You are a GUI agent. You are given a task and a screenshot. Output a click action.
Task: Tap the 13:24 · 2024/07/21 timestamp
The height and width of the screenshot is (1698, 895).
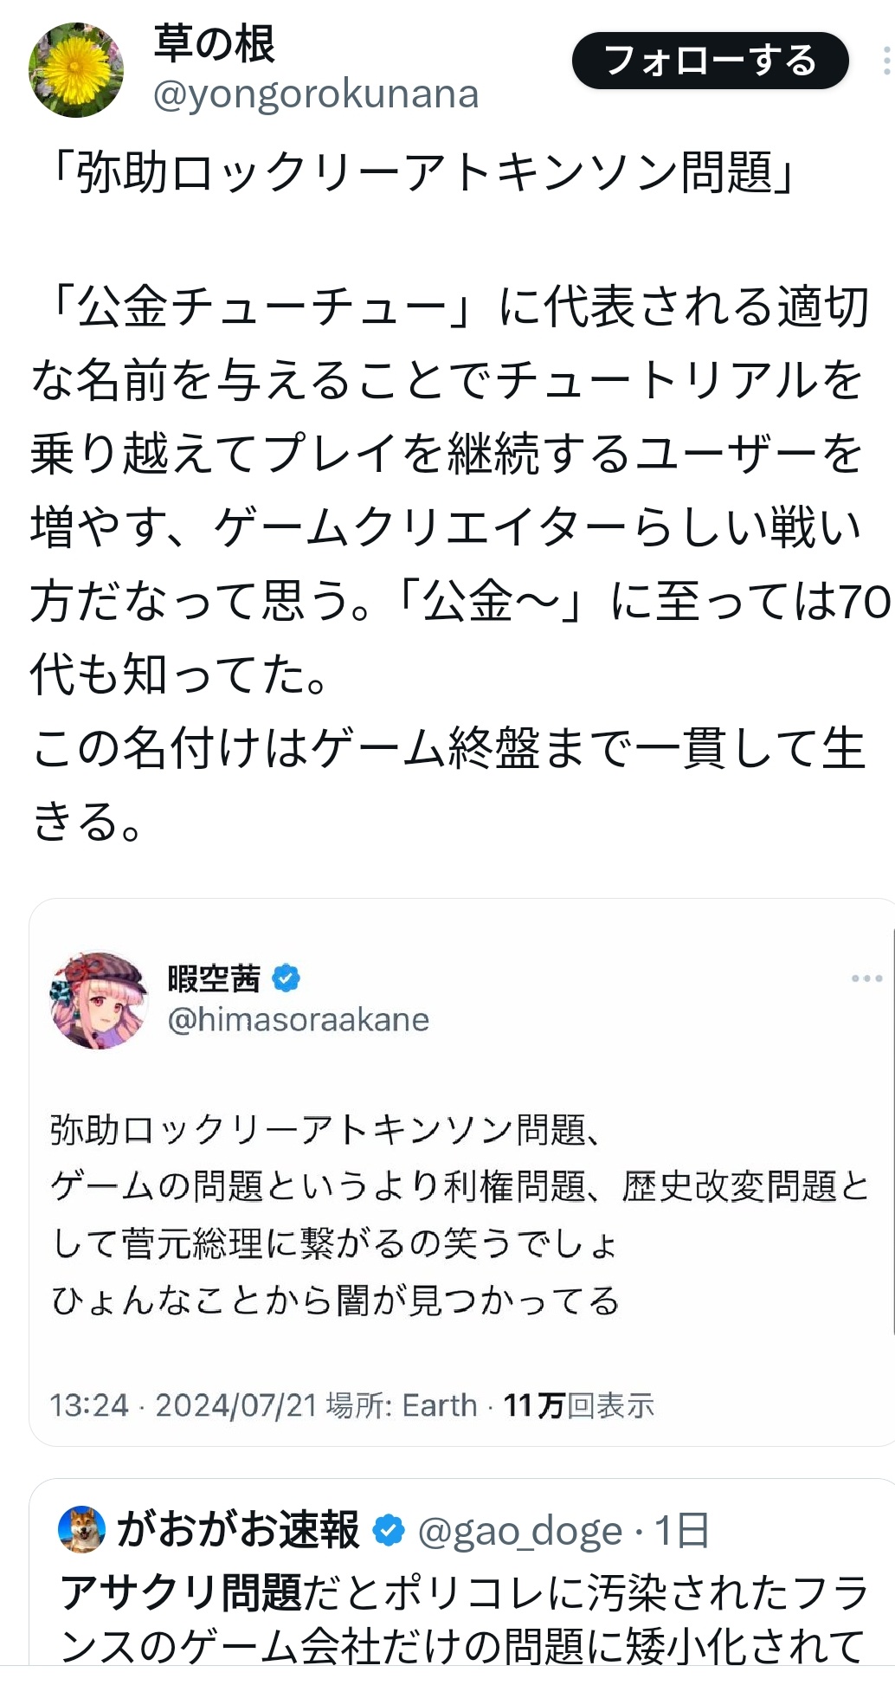[184, 1405]
